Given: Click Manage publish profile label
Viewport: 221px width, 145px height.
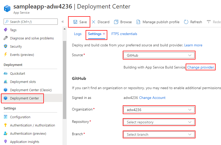Looking at the screenshot, I should point(161,22).
